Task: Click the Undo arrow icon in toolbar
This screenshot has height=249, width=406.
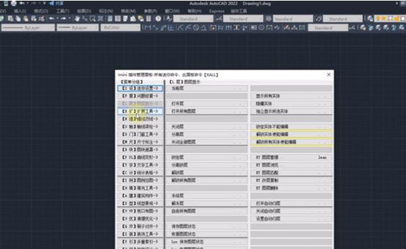Action: [x=52, y=19]
